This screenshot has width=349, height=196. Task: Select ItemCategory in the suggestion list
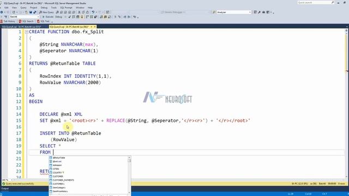coord(88,188)
